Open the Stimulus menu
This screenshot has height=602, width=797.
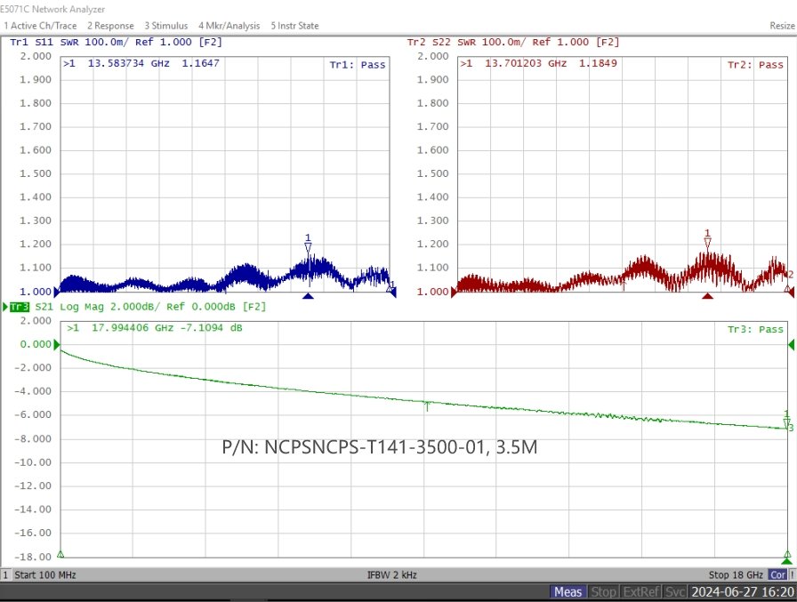(165, 26)
